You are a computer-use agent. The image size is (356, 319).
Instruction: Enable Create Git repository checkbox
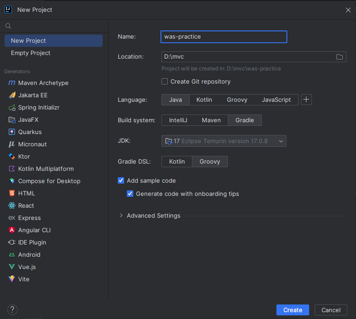[x=165, y=81]
